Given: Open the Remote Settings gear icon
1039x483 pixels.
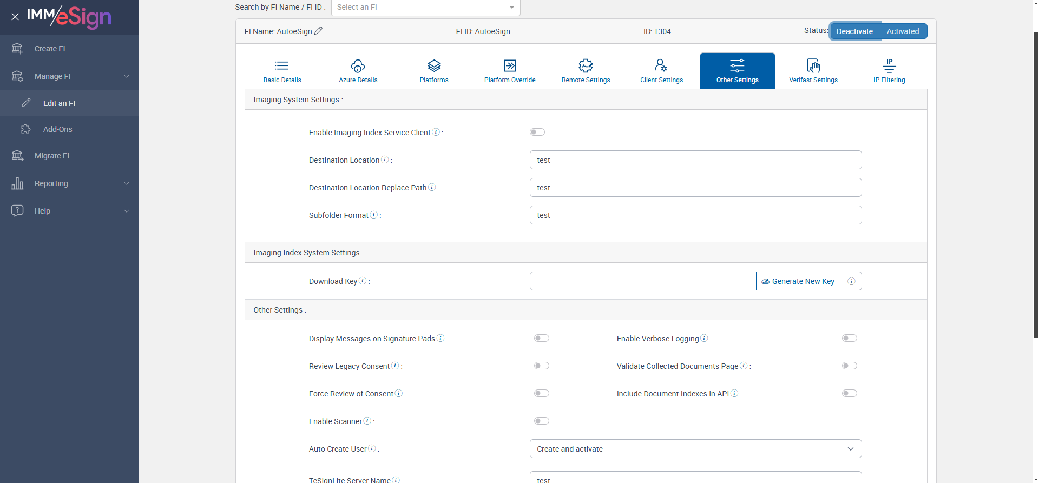Looking at the screenshot, I should tap(586, 66).
